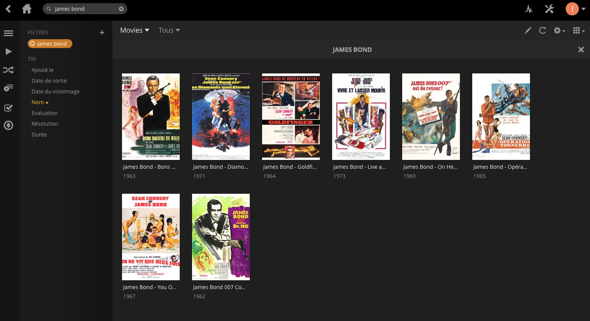
Task: Click the year 1965 text
Action: click(480, 176)
